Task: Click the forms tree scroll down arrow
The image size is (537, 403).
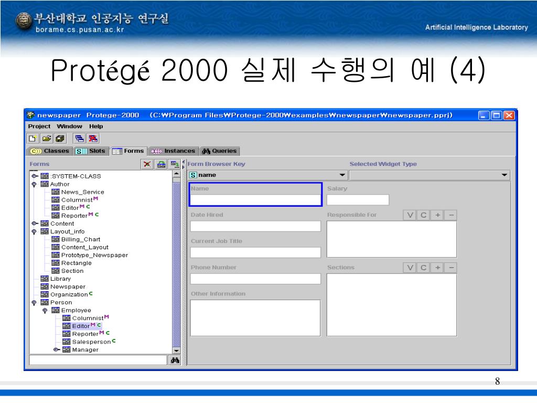Action: [x=176, y=351]
